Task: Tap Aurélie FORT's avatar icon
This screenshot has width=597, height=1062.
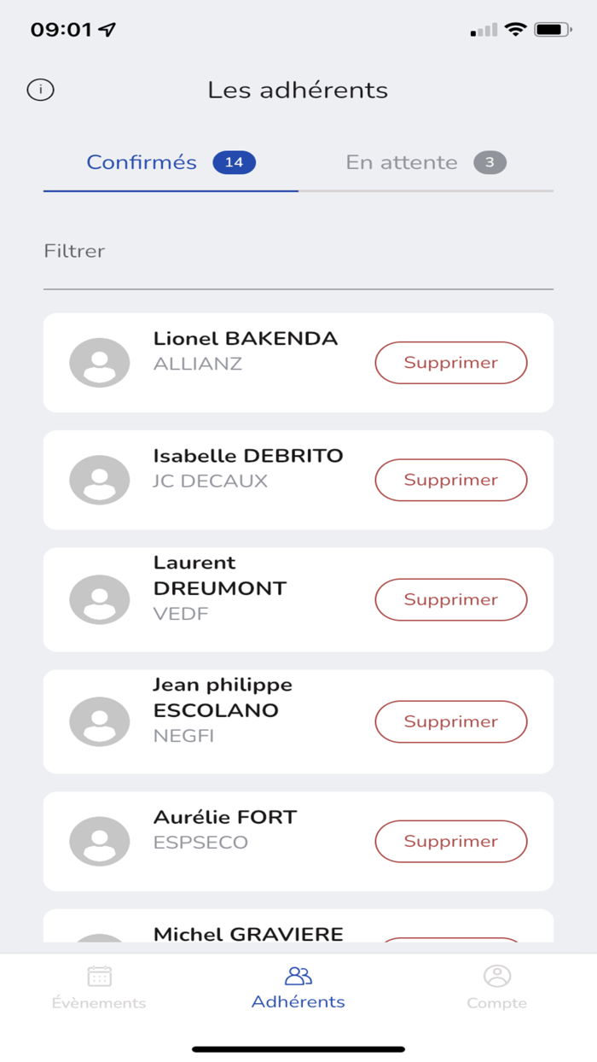Action: [100, 841]
